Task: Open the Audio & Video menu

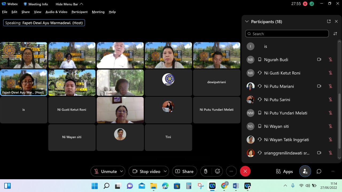Action: (x=56, y=12)
